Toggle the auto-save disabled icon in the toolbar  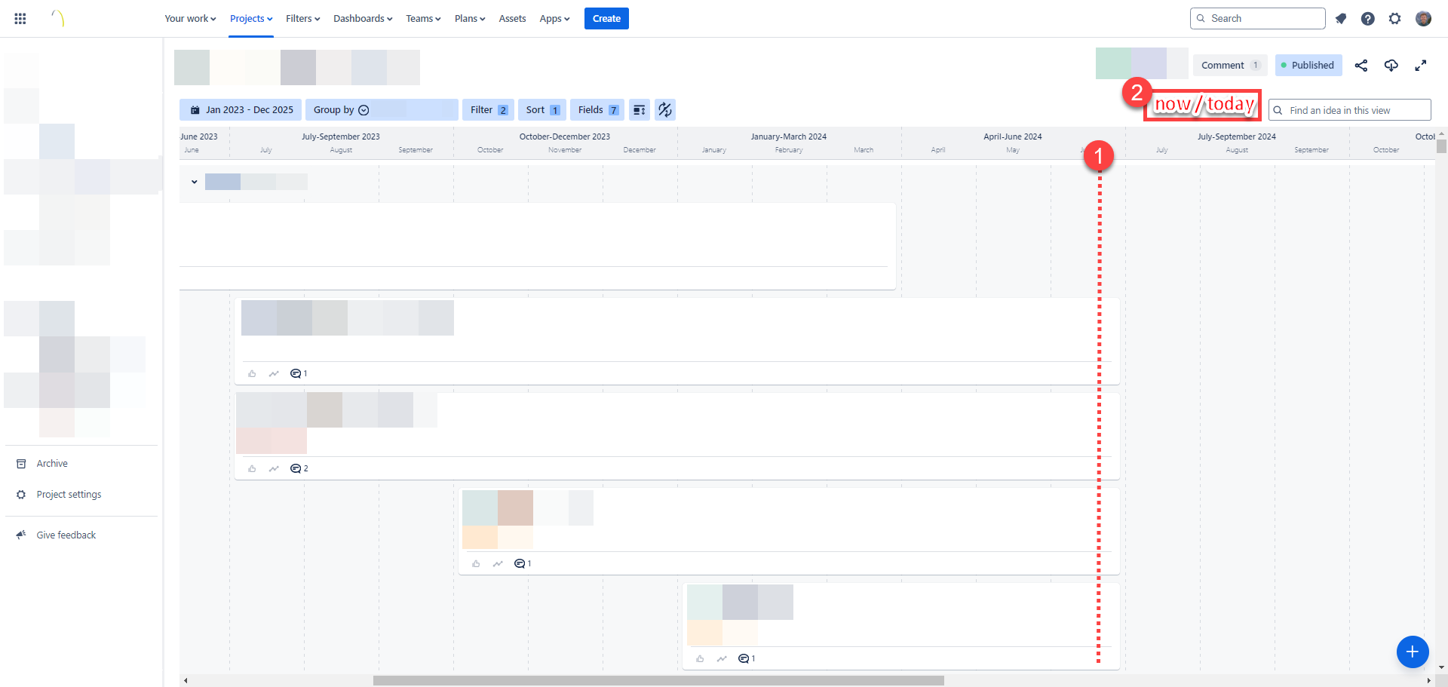665,110
